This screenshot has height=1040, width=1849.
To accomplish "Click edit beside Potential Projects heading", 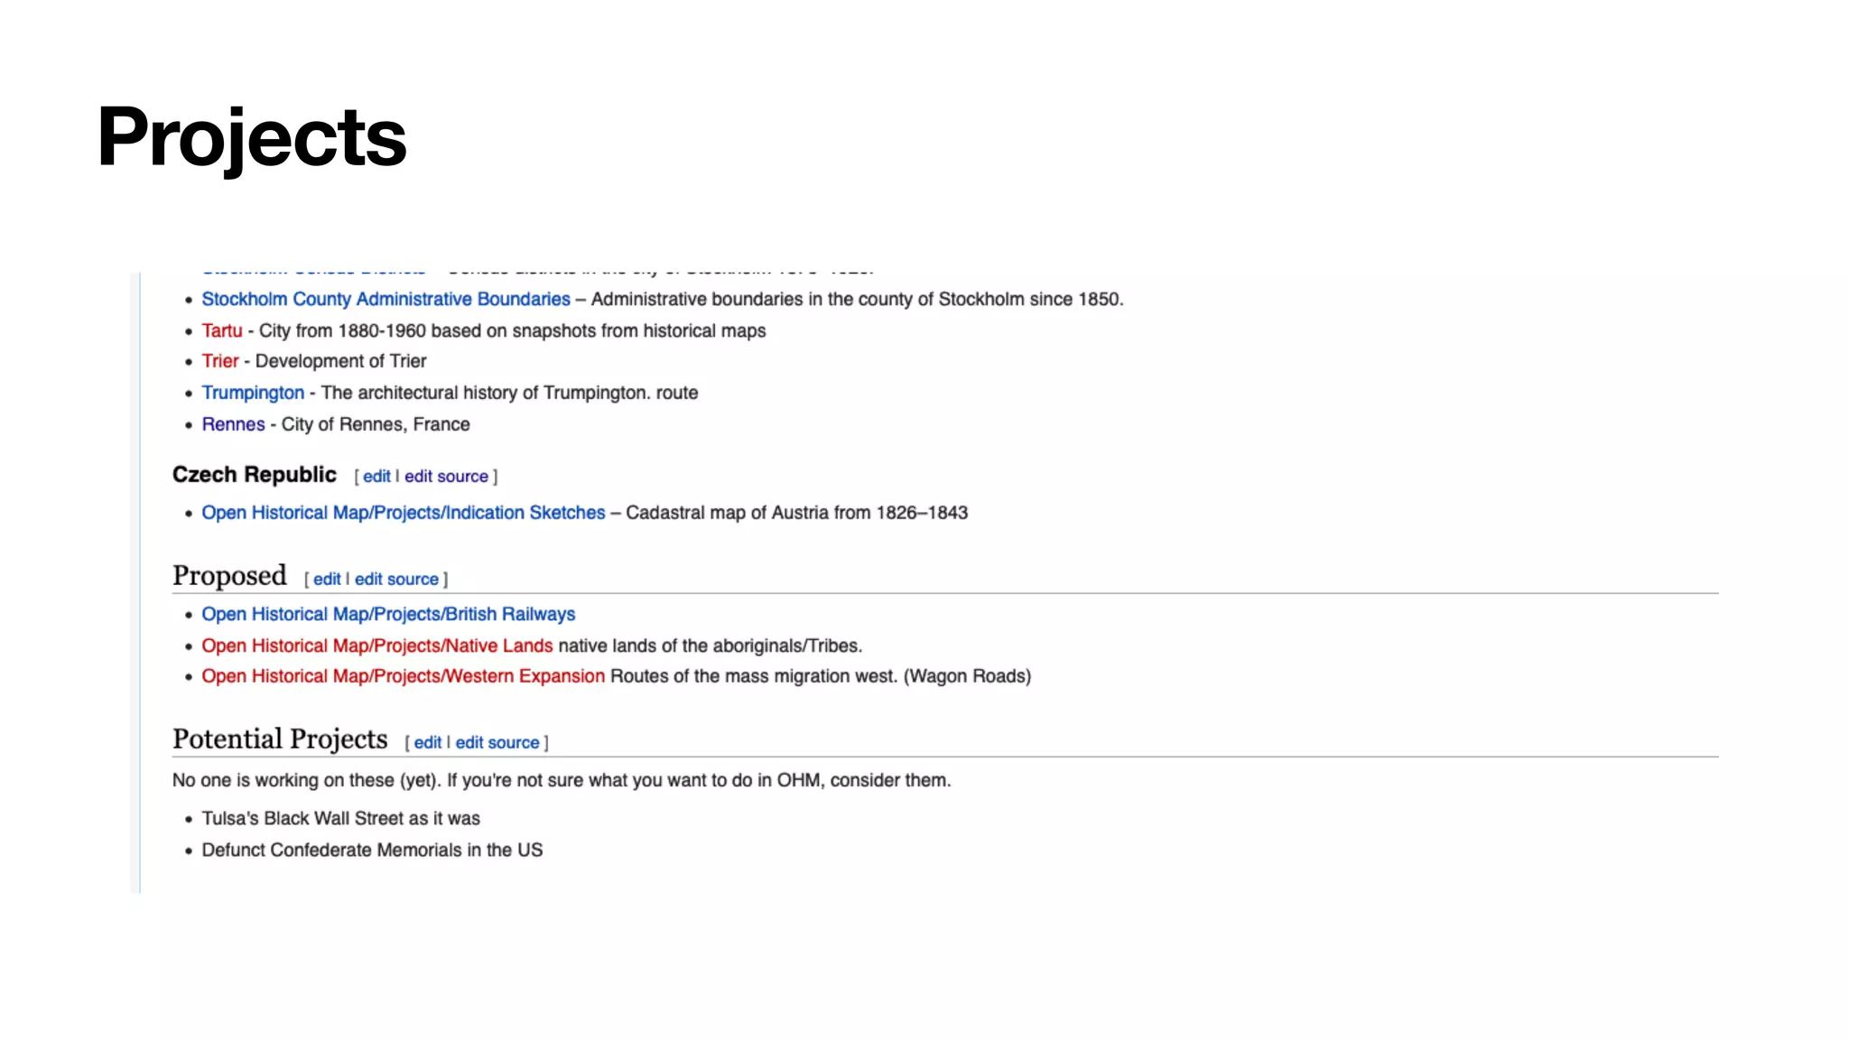I will coord(428,743).
